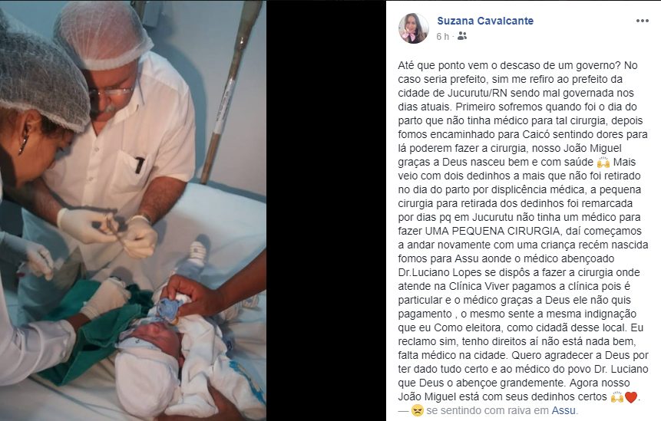Viewport: 661px width, 421px height.
Task: Click the red heart emoji at post end
Action: pos(631,396)
